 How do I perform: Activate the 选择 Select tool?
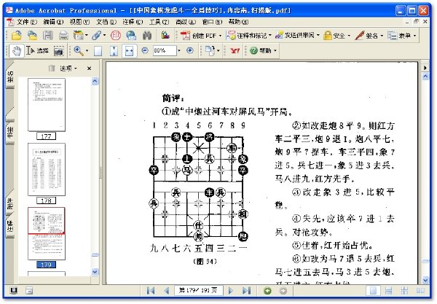37,51
